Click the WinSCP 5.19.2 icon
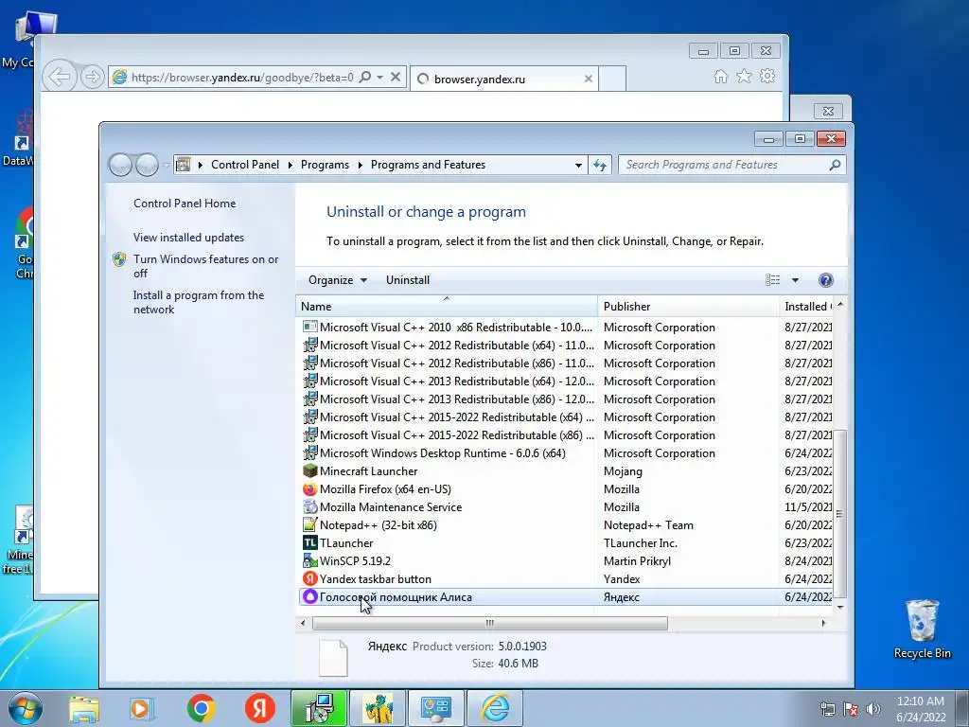 (x=310, y=560)
